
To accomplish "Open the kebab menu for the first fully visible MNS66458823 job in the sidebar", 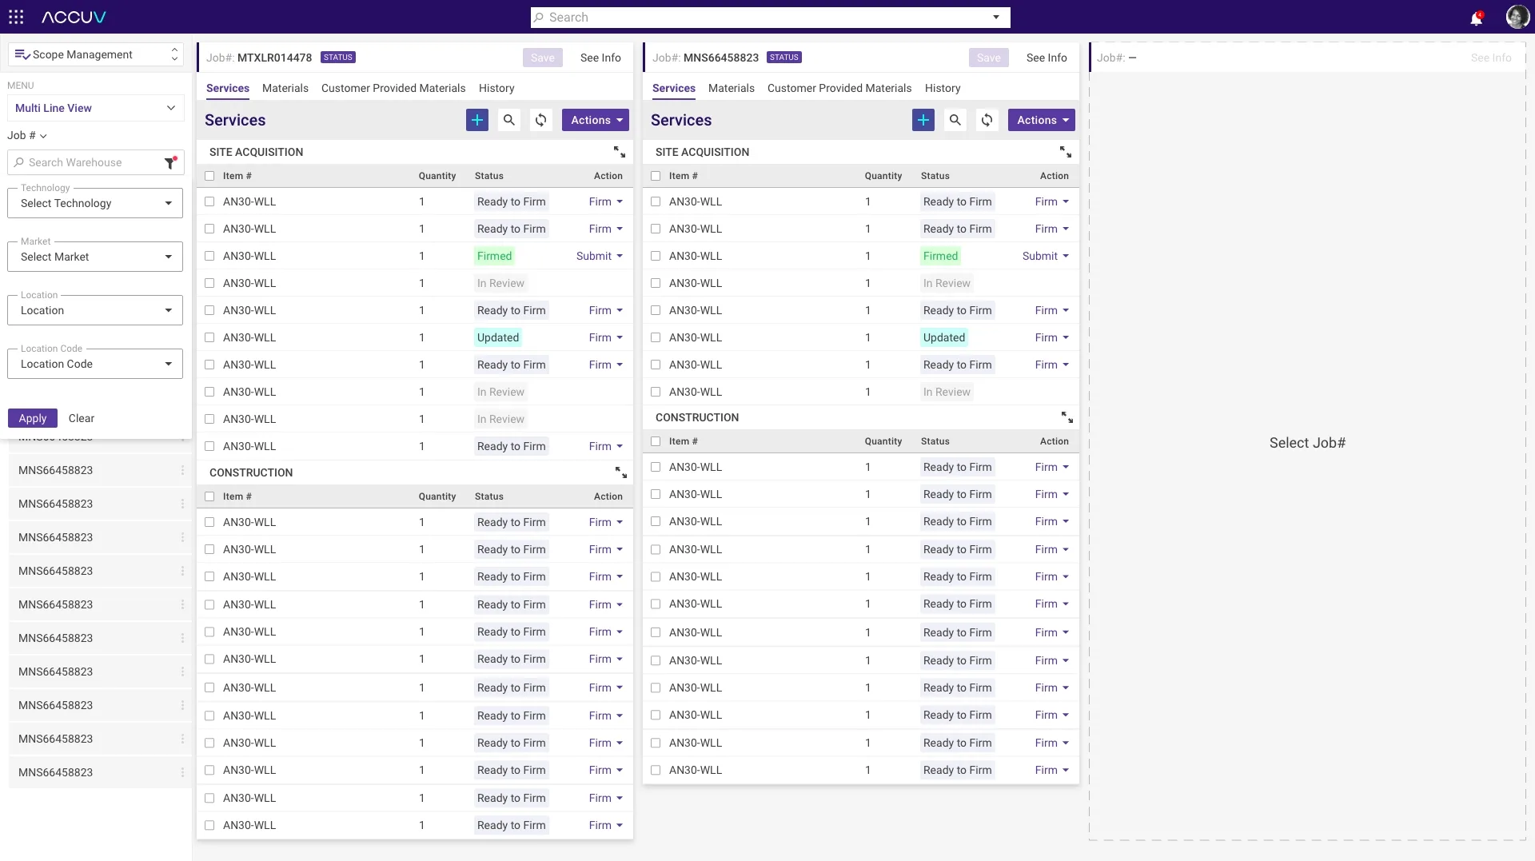I will 182,470.
